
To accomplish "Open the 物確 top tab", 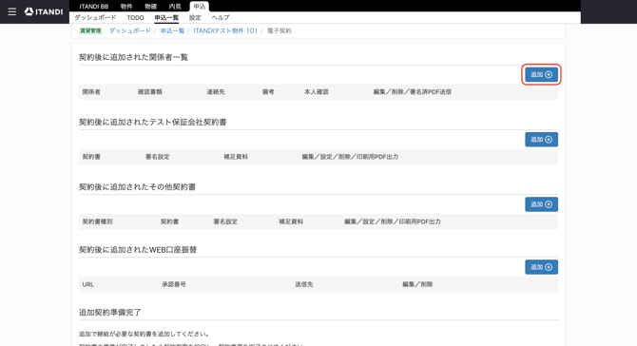I will pos(151,7).
